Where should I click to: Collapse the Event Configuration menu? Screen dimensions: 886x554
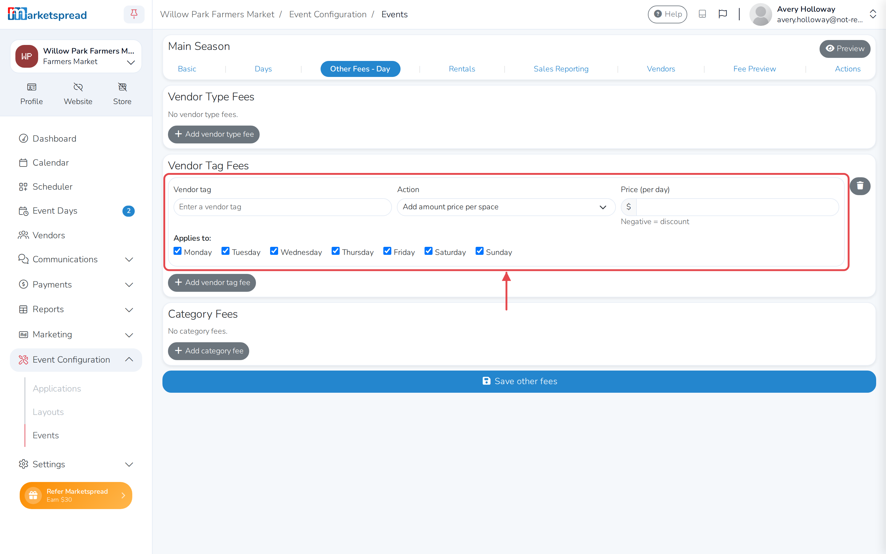click(76, 360)
